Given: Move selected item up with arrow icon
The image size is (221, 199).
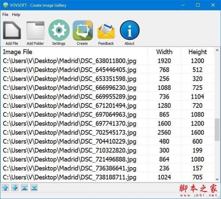Looking at the screenshot, I should tap(5, 188).
